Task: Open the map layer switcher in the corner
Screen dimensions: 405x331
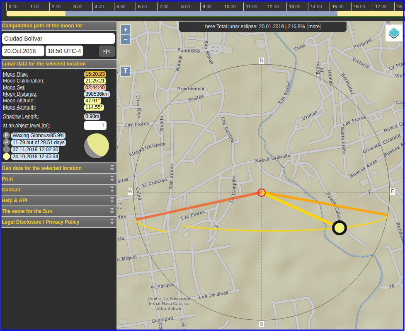Action: 393,33
